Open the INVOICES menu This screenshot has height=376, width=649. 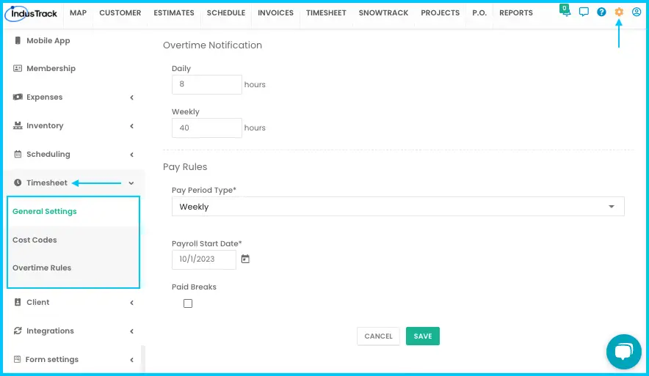pyautogui.click(x=275, y=12)
